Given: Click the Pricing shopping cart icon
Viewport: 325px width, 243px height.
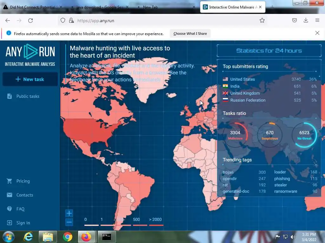Looking at the screenshot, I should pos(9,181).
